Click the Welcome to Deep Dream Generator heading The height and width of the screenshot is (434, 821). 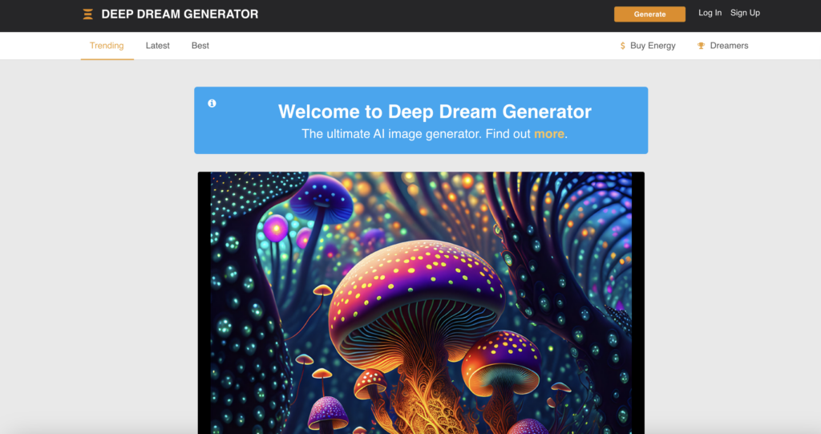tap(435, 112)
